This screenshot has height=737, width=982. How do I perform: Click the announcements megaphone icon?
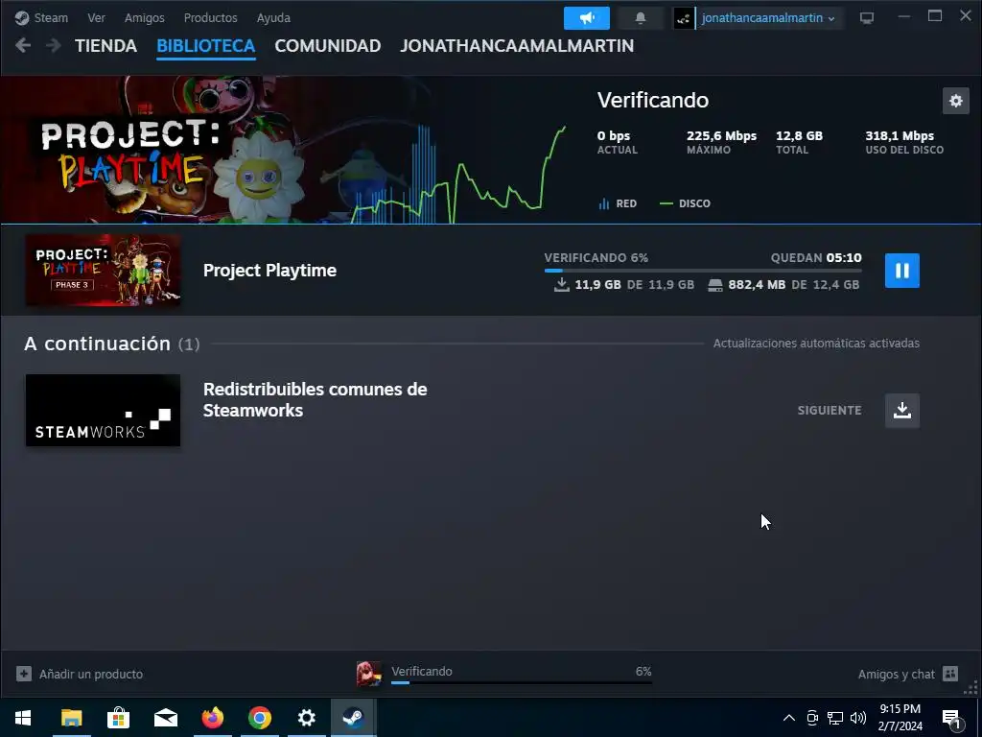pos(587,18)
